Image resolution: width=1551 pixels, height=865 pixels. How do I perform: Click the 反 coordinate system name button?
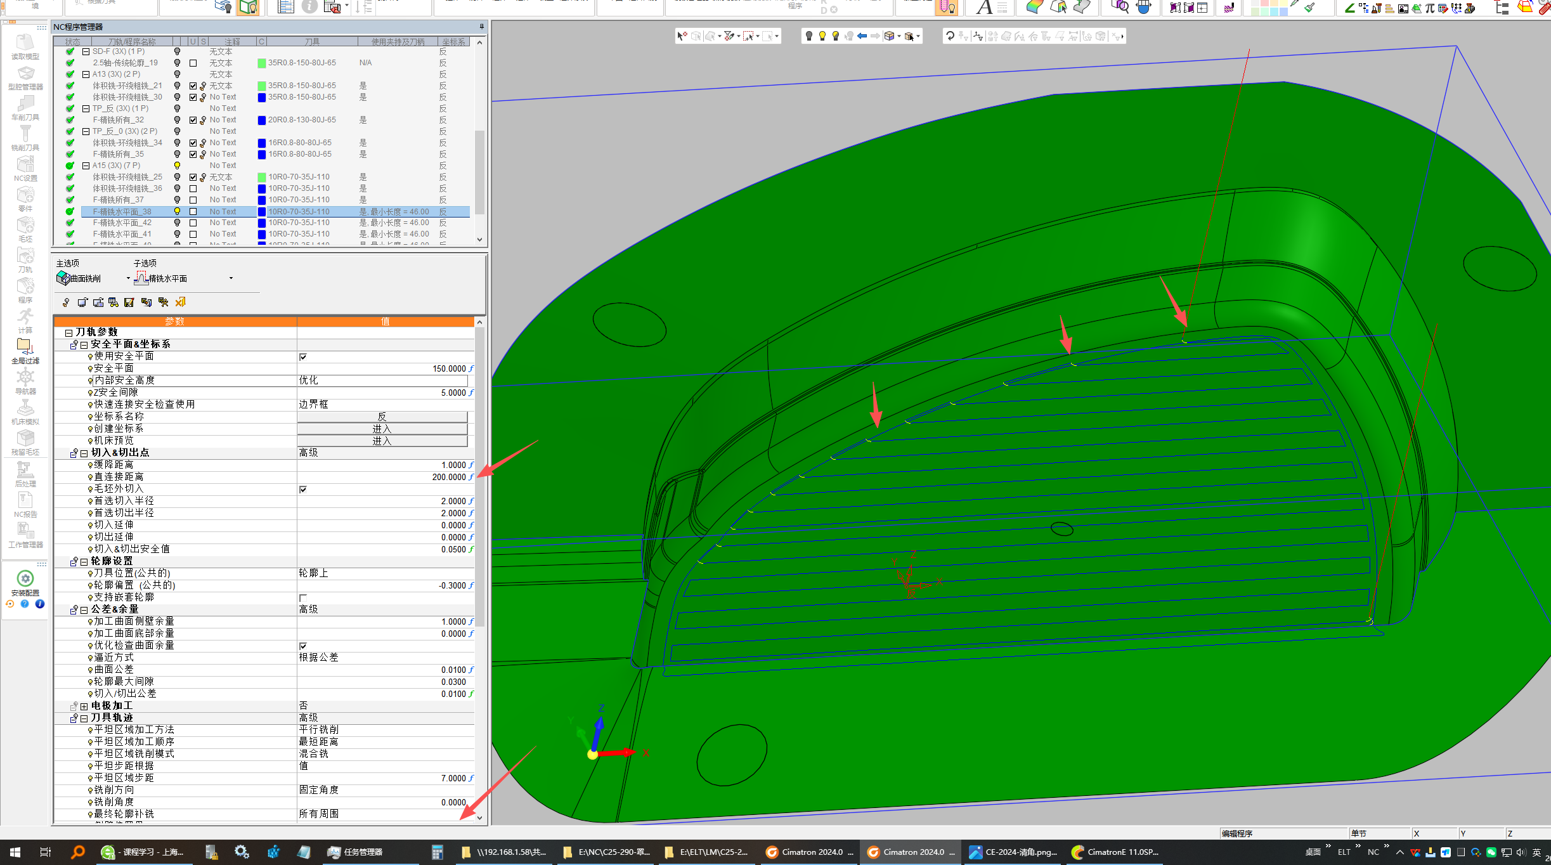[382, 417]
